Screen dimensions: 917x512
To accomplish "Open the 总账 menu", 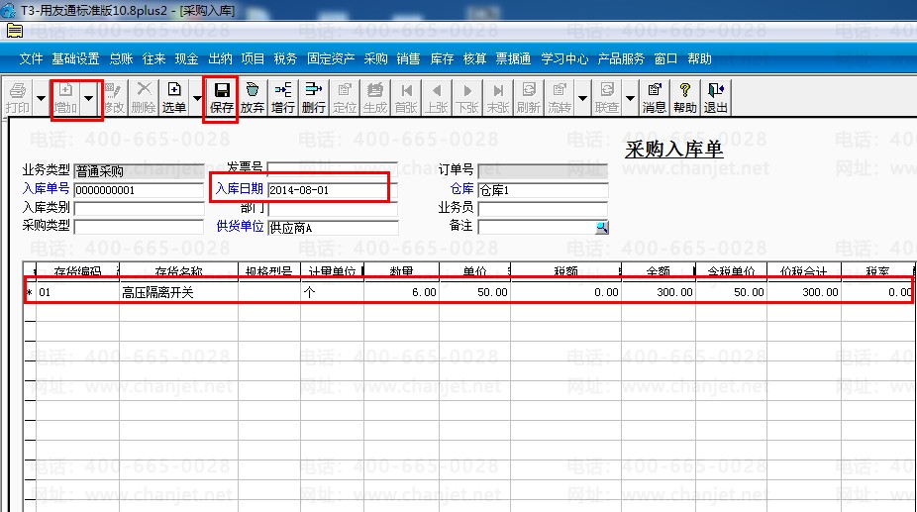I will coord(121,58).
